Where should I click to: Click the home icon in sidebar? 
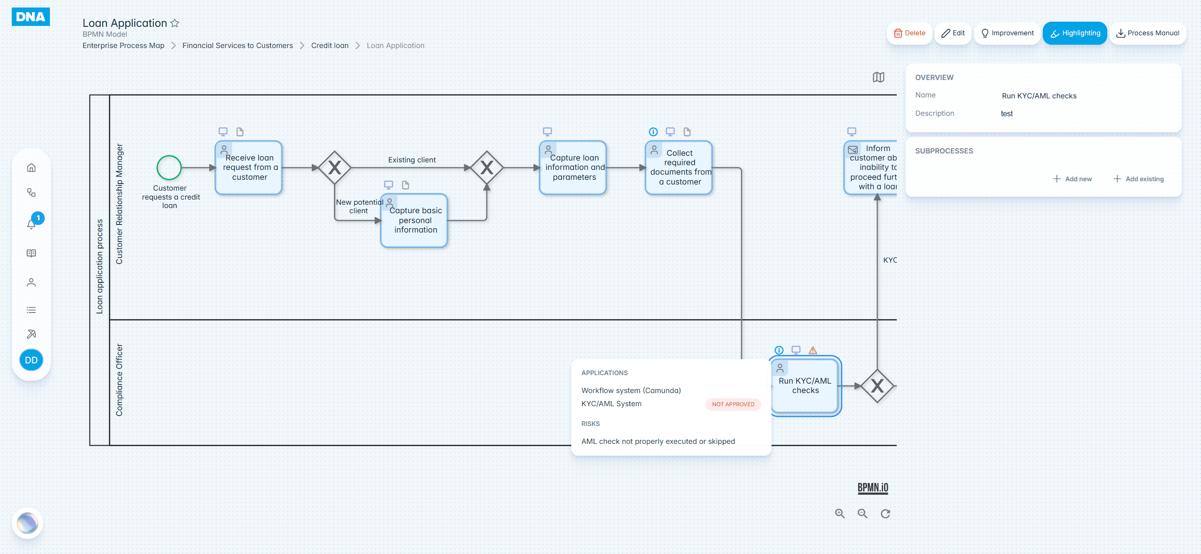31,168
